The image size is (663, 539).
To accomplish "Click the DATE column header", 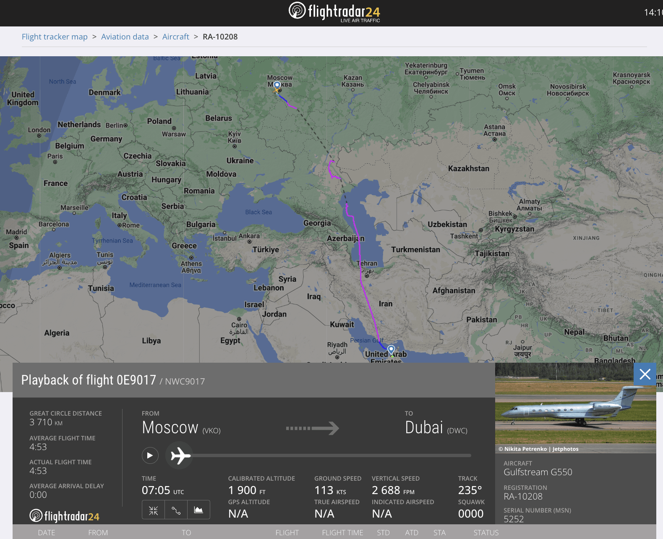I will click(46, 532).
